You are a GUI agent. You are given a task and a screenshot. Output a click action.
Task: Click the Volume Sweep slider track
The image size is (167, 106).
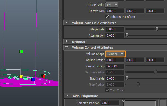click(146, 66)
